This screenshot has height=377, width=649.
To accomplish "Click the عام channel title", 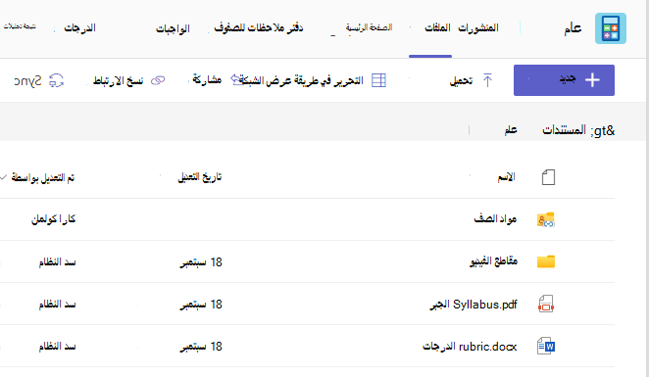I will (x=573, y=28).
